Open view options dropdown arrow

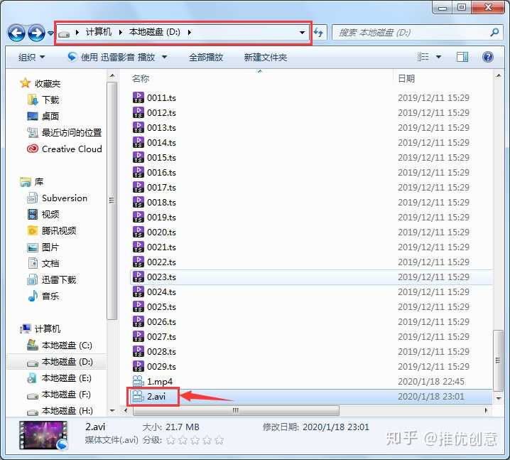(438, 57)
